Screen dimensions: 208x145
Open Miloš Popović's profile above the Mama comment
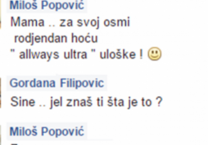click(47, 5)
